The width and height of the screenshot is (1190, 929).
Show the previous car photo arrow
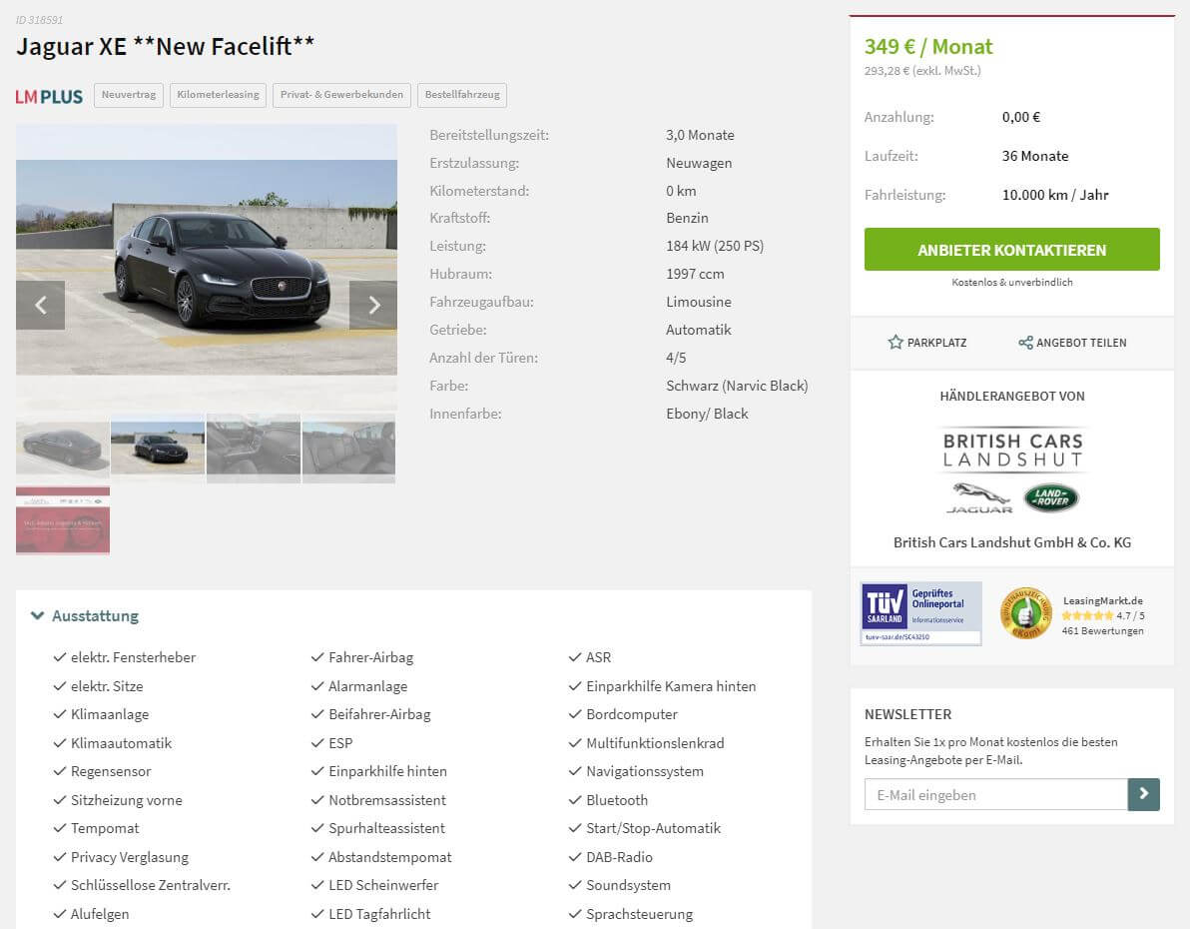point(40,305)
